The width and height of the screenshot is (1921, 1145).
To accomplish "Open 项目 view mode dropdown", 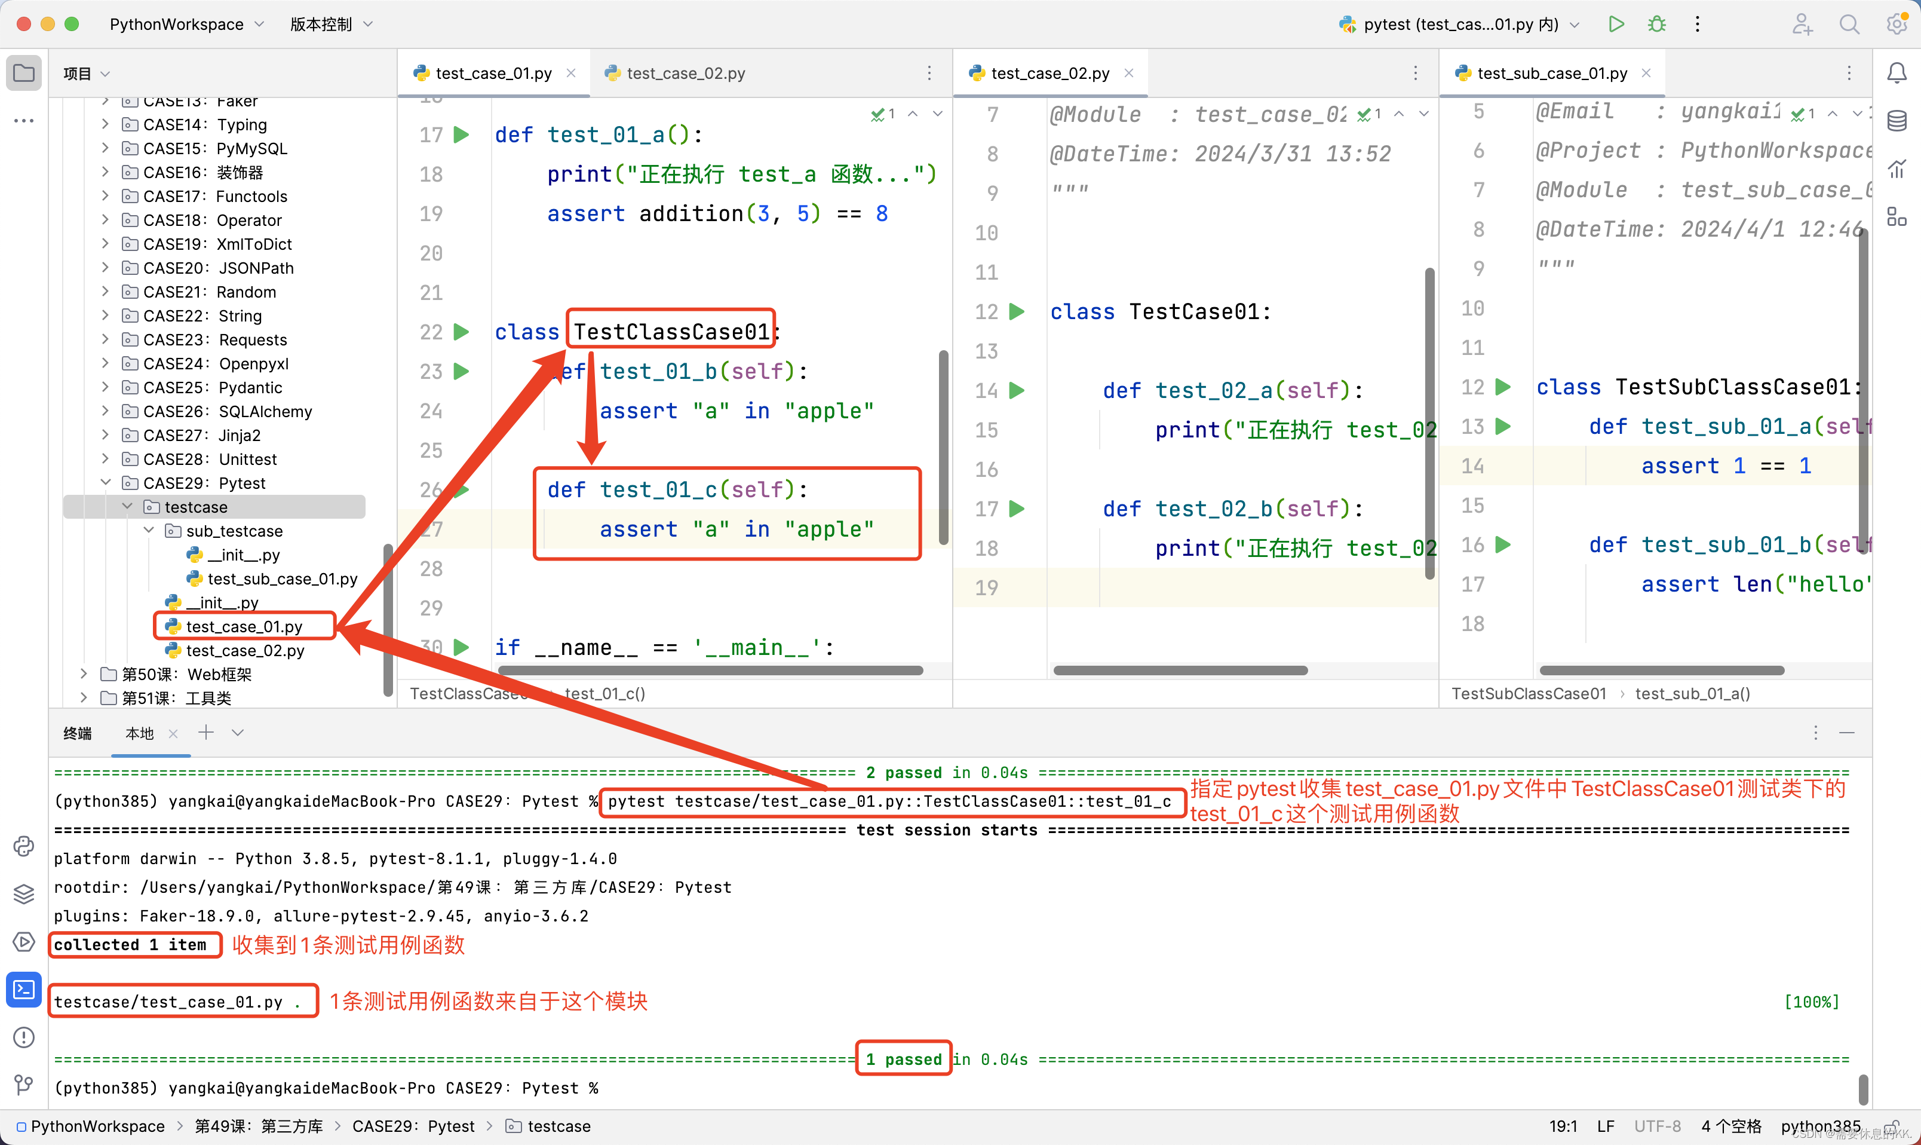I will pos(87,74).
